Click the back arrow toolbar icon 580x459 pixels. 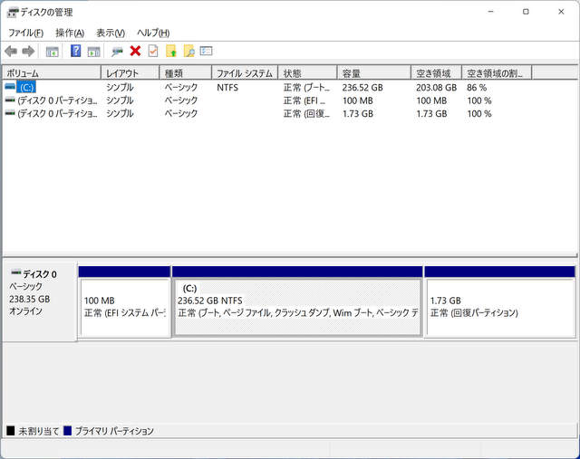(11, 52)
